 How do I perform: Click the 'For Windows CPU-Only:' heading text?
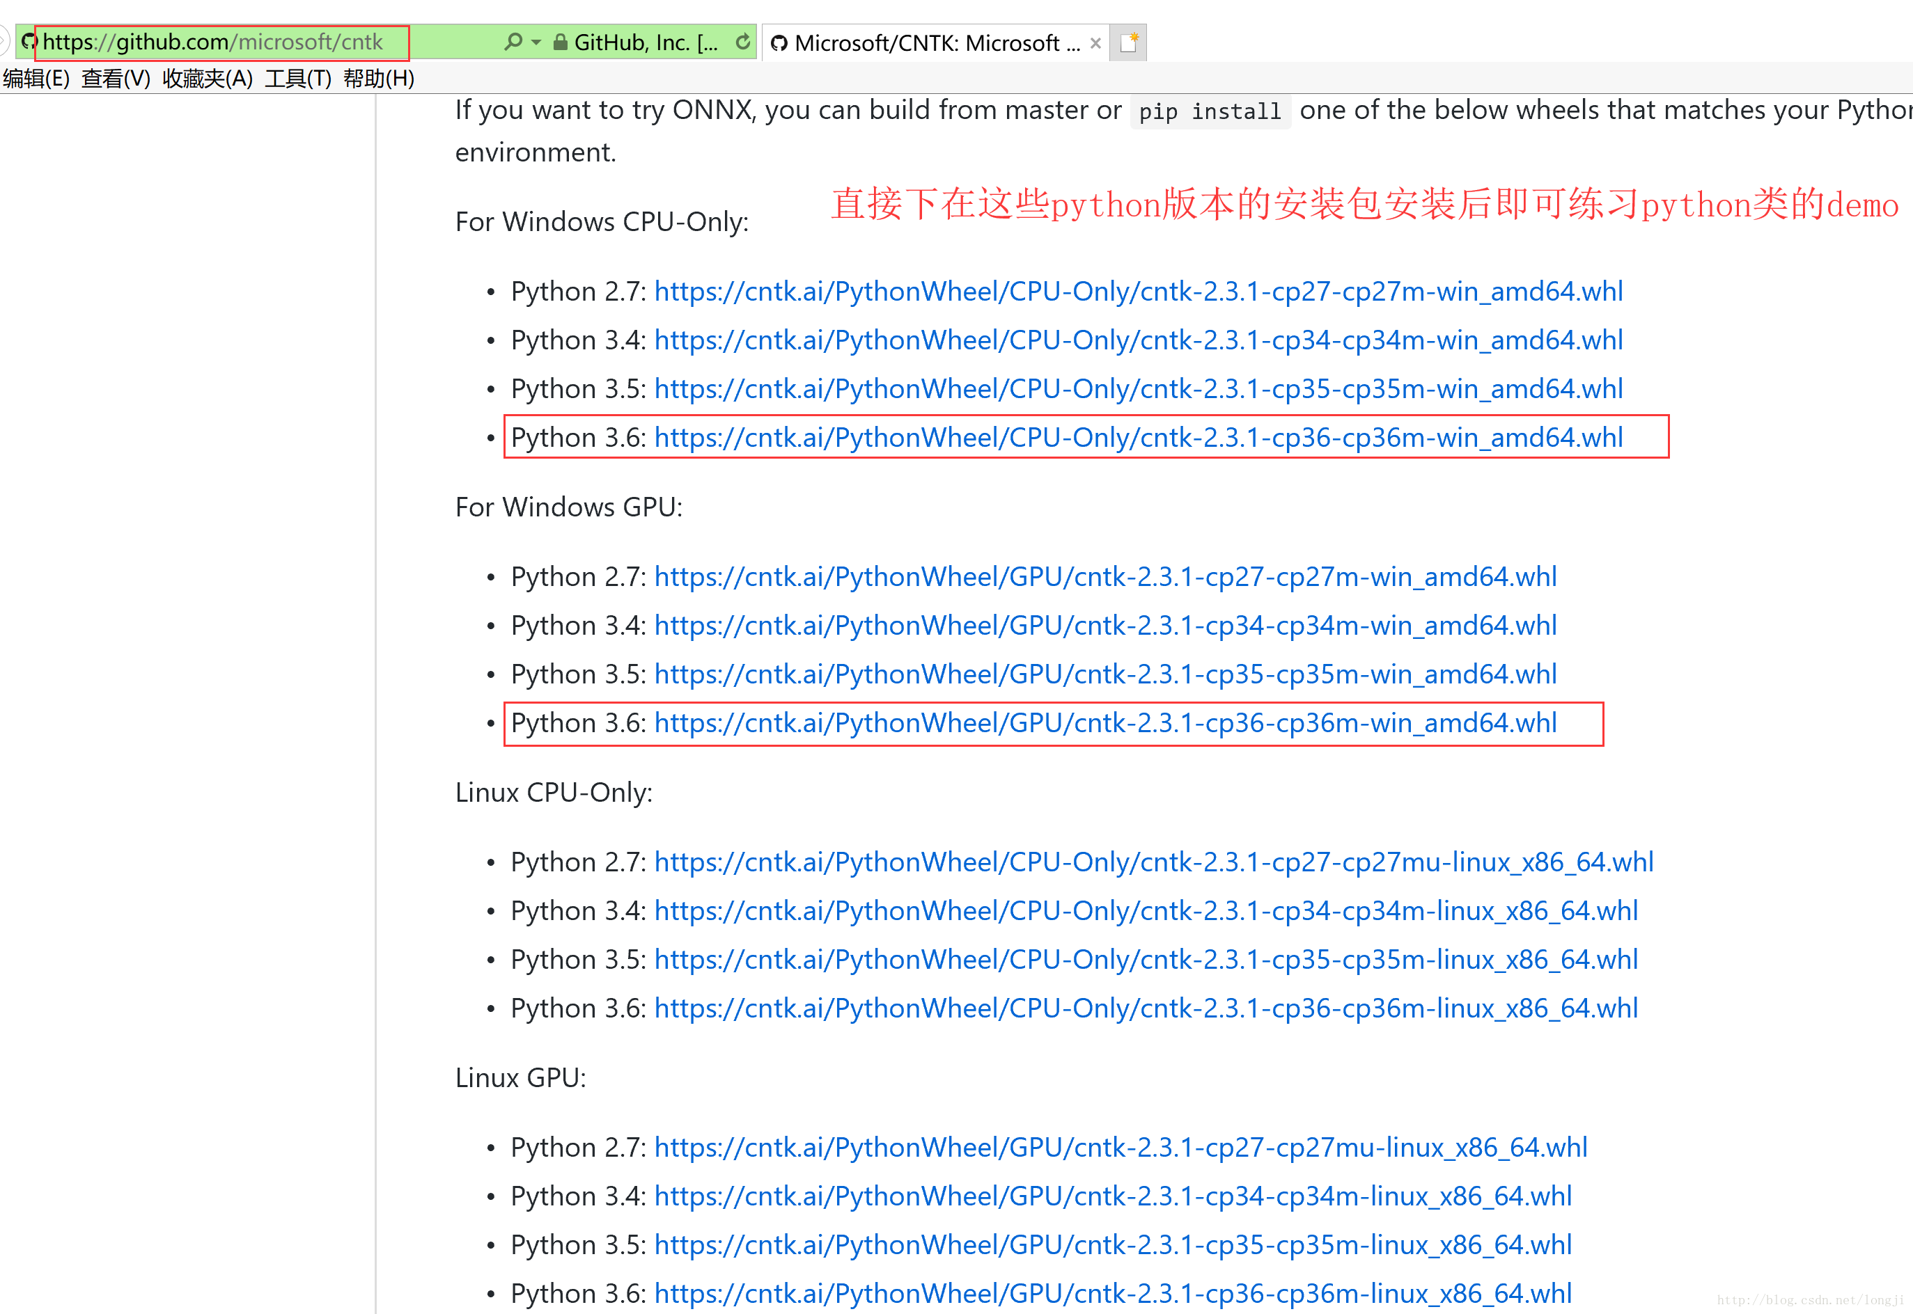pos(602,222)
